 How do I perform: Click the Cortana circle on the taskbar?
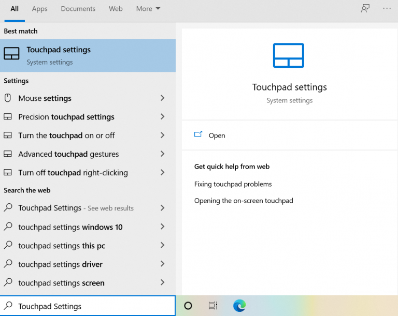(x=188, y=306)
